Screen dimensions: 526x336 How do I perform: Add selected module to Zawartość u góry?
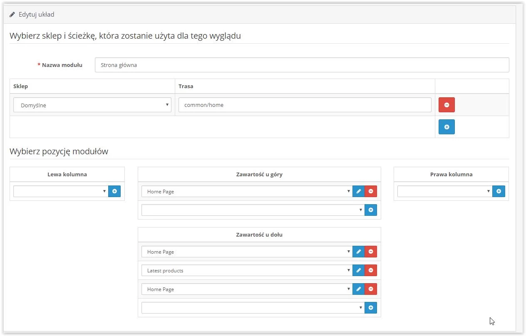coord(371,210)
